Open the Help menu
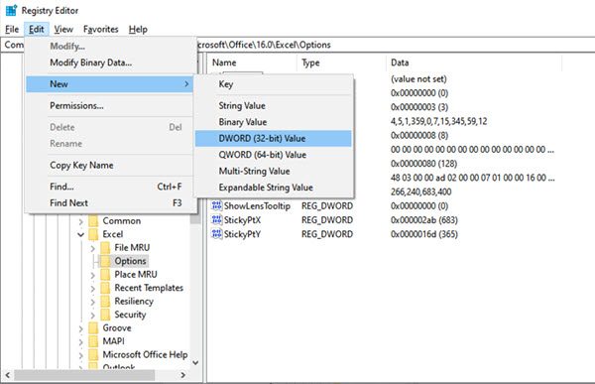 [138, 29]
